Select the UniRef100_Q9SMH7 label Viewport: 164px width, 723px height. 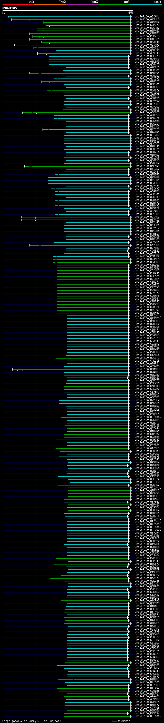pos(147,45)
